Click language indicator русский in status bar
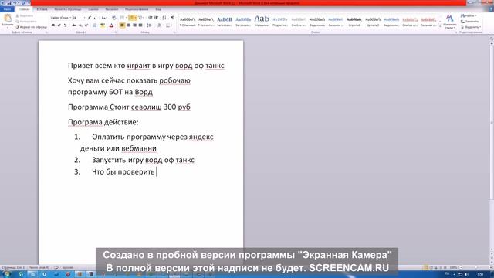494x278 pixels. point(67,267)
